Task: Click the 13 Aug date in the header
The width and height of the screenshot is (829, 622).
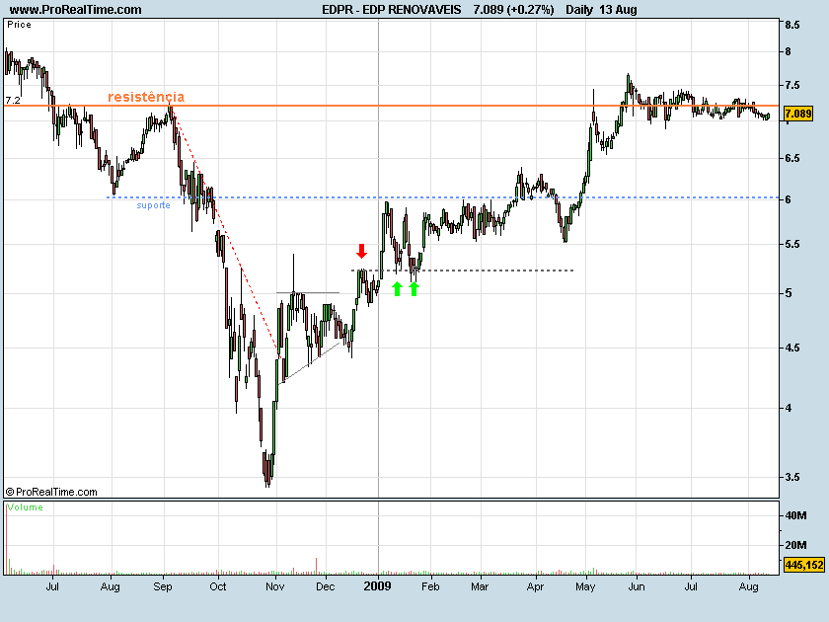Action: (618, 10)
